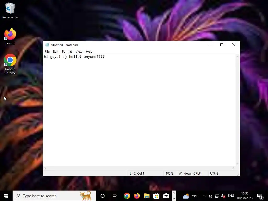The image size is (268, 201).
Task: Switch the ENG input language indicator
Action: point(231,196)
